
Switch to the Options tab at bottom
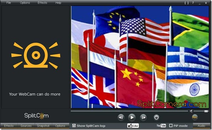pyautogui.click(x=60, y=126)
